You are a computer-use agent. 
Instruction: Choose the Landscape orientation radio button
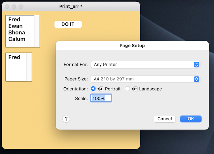[128, 89]
